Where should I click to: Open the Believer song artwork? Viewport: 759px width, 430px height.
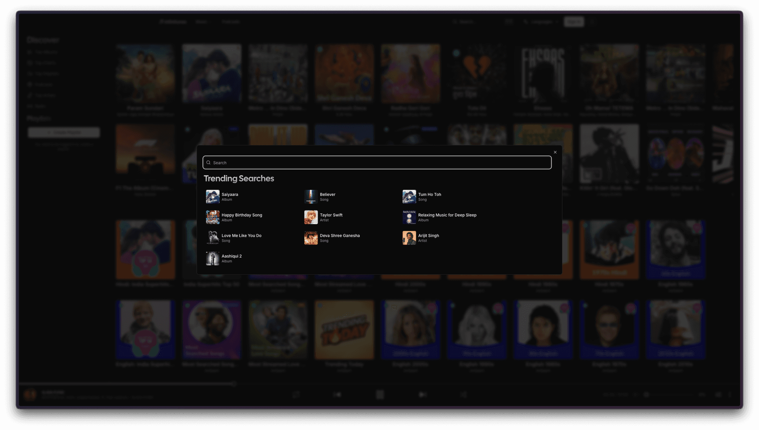[311, 197]
